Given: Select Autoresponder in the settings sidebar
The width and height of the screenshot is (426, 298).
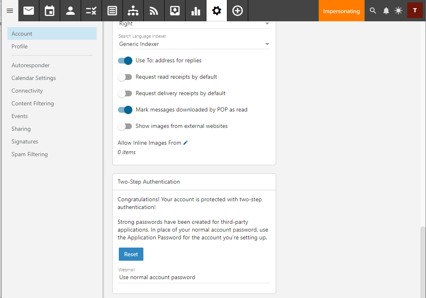Looking at the screenshot, I should click(31, 65).
